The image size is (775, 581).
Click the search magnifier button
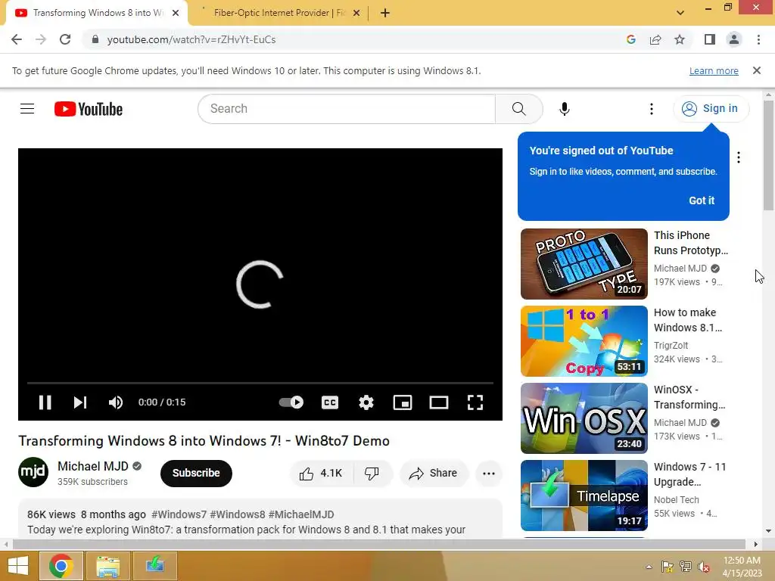pyautogui.click(x=518, y=109)
